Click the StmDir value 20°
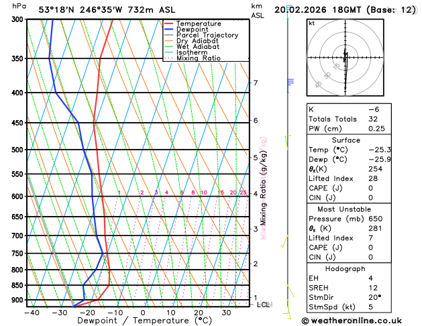422x326 pixels. [x=374, y=297]
